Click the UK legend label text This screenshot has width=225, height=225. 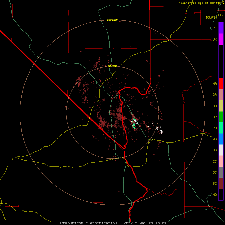[214, 39]
